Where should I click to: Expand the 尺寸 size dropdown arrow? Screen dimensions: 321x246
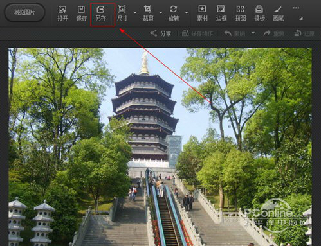point(135,13)
